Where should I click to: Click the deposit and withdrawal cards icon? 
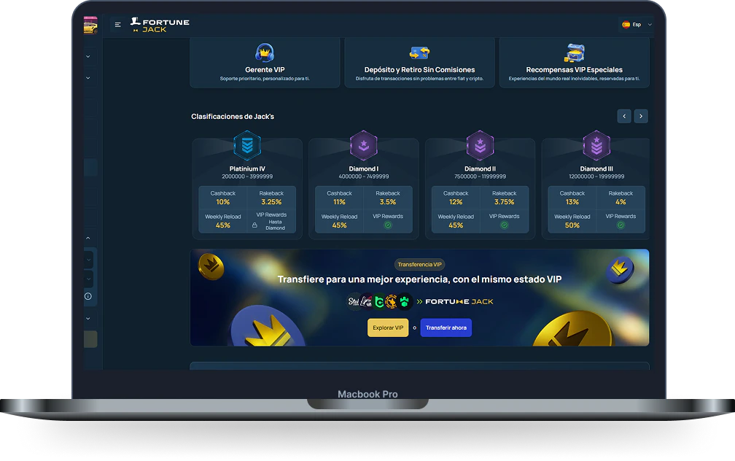(x=419, y=53)
